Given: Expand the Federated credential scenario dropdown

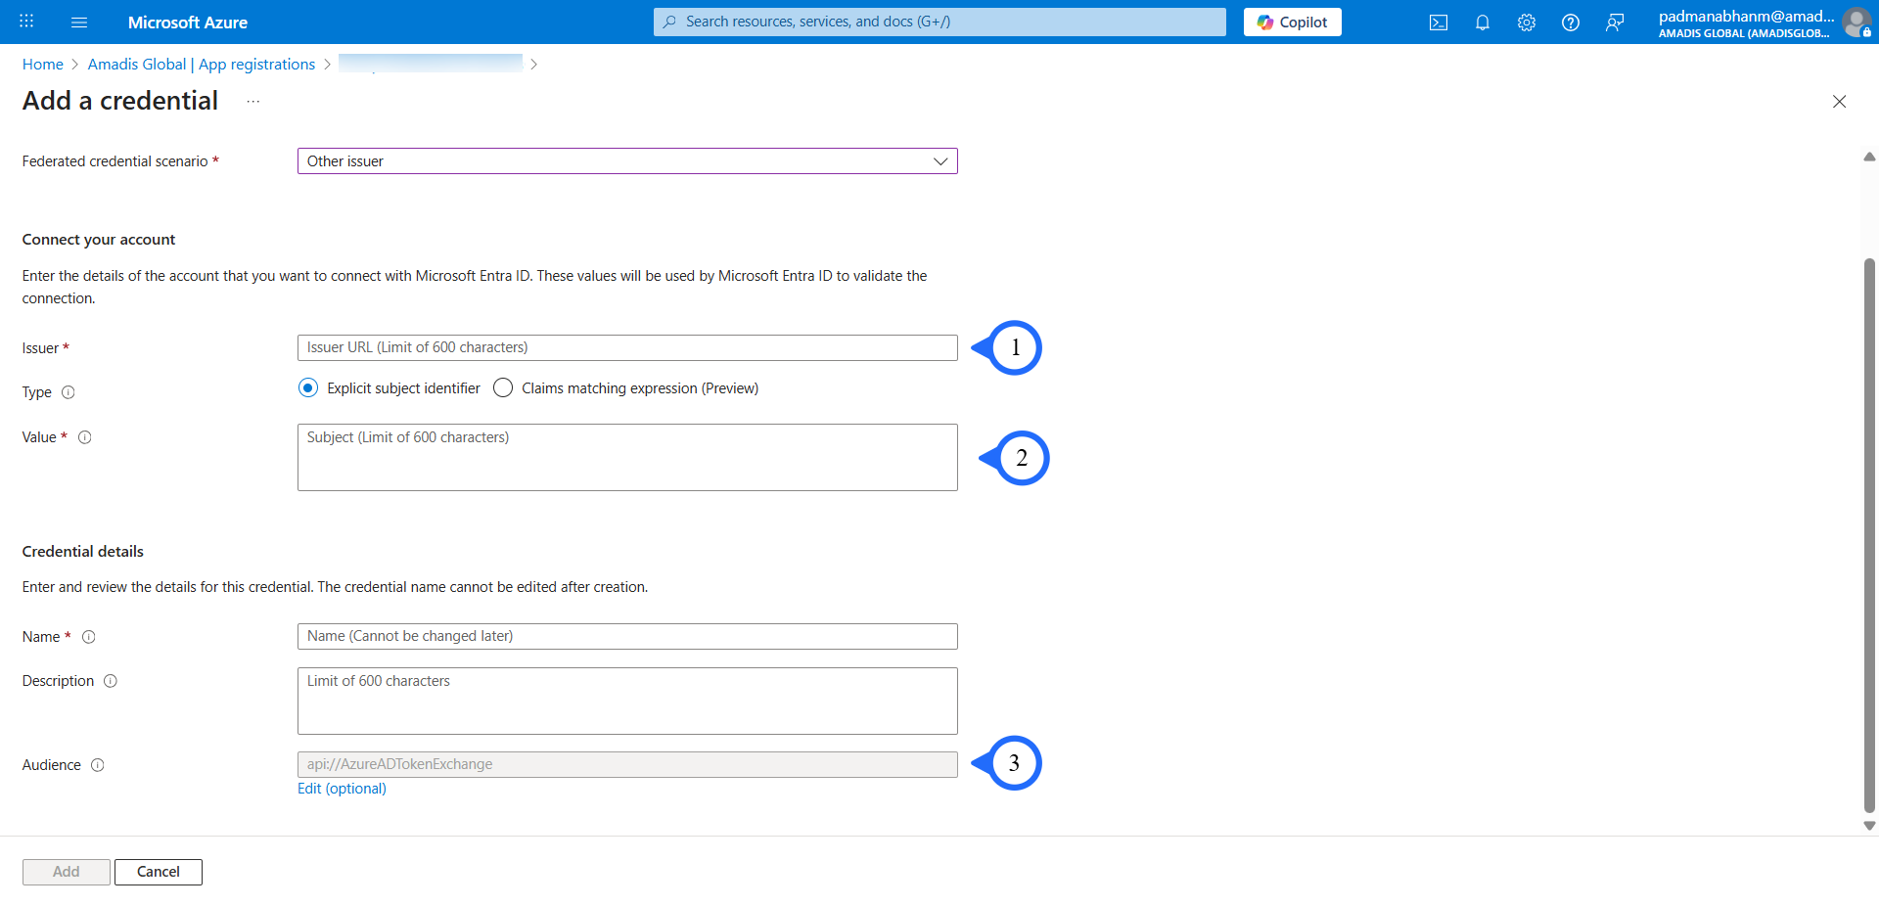Looking at the screenshot, I should pyautogui.click(x=626, y=161).
